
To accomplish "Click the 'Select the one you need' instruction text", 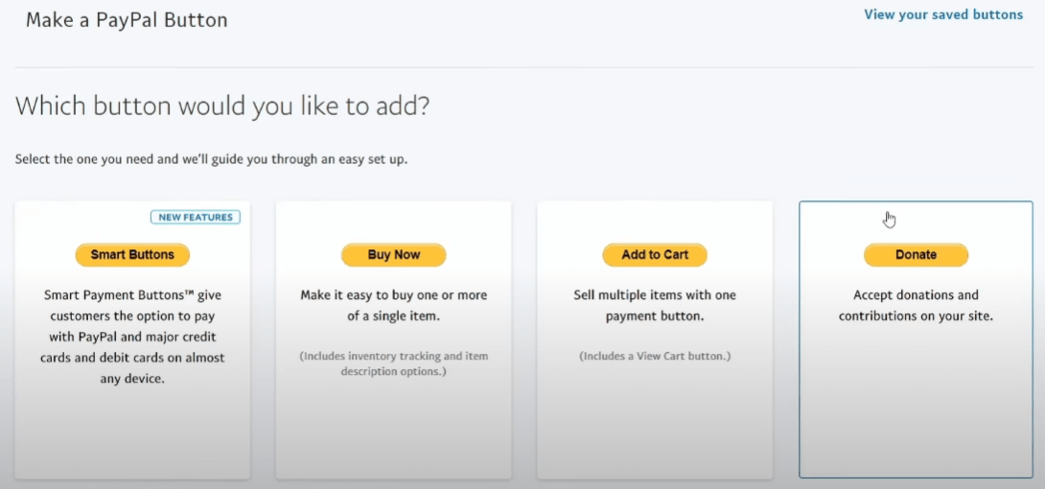I will click(x=211, y=159).
